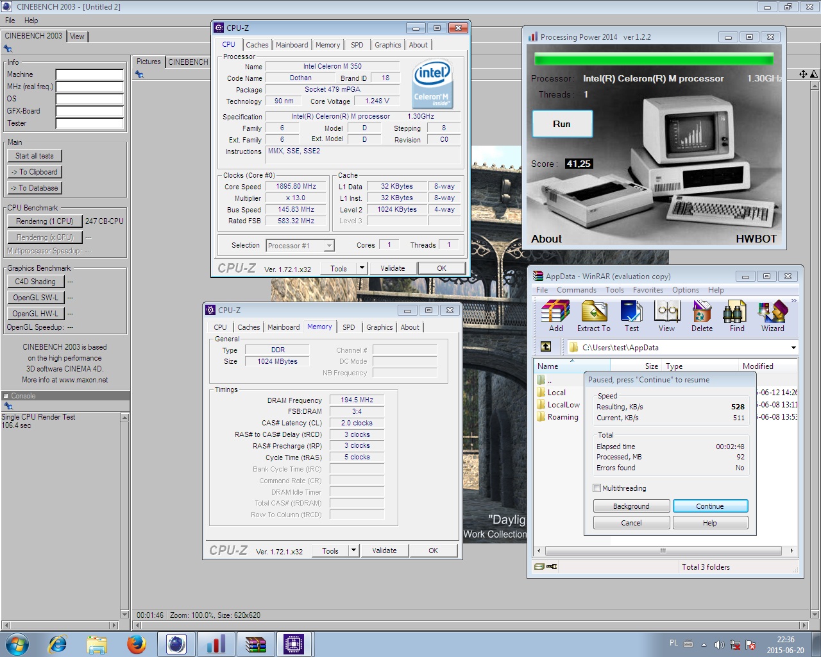821x657 pixels.
Task: Click Continue in the WinRAR progress dialog
Action: (710, 506)
